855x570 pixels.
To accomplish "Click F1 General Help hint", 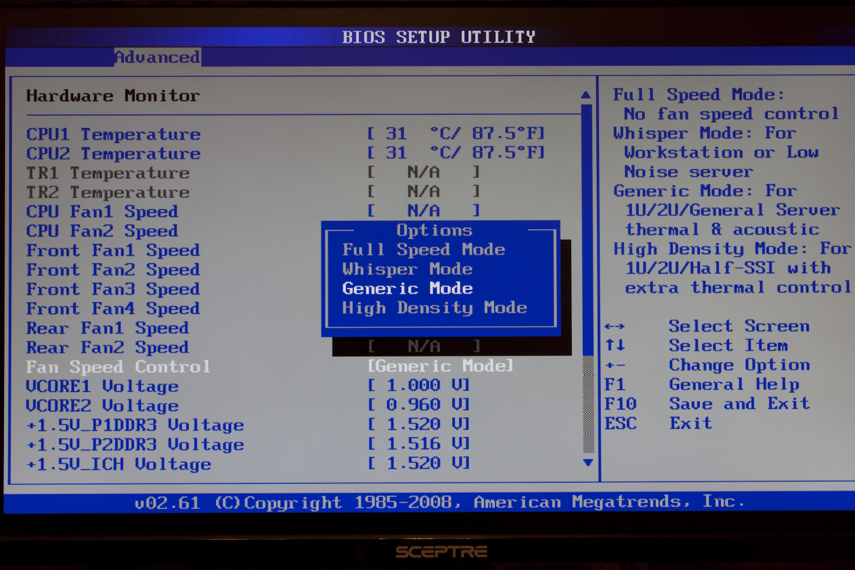I will click(702, 385).
